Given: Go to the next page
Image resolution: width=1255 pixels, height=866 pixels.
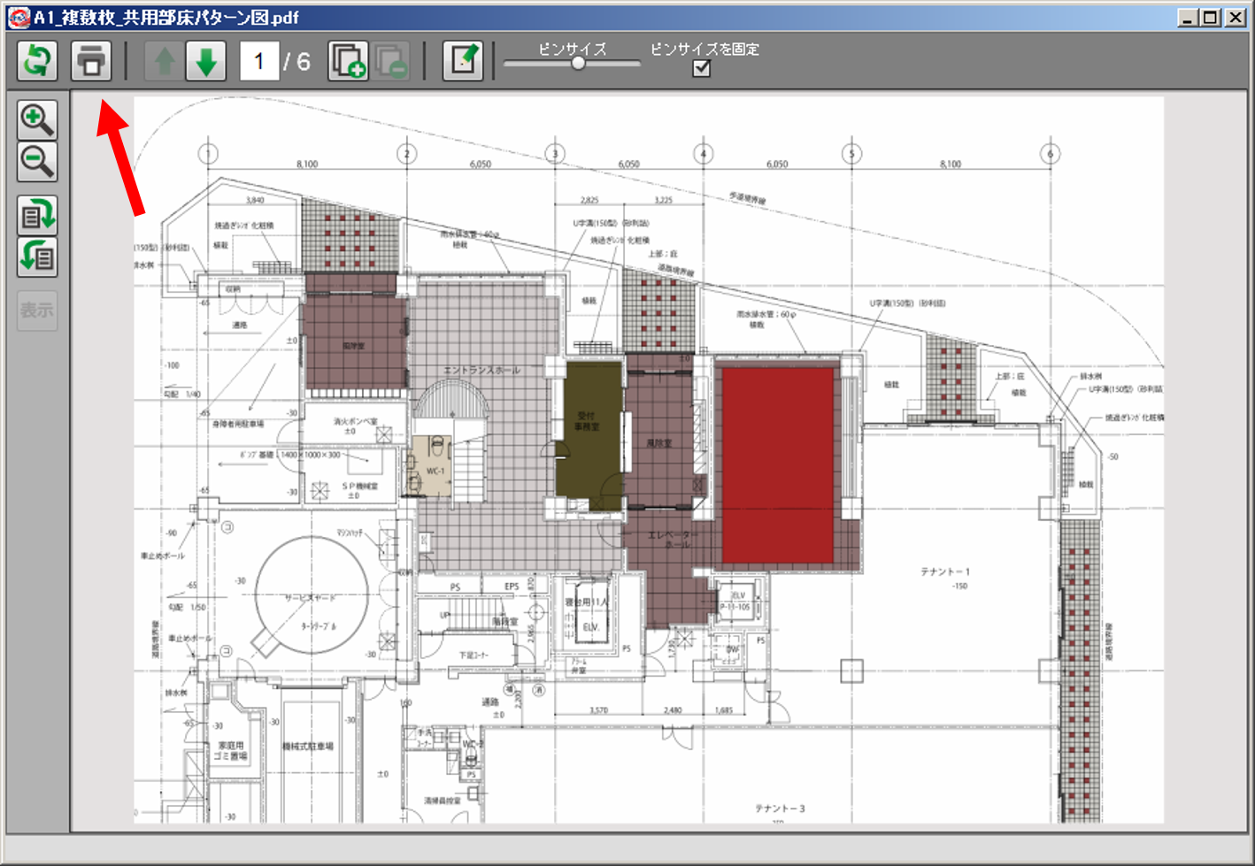Looking at the screenshot, I should pyautogui.click(x=206, y=60).
